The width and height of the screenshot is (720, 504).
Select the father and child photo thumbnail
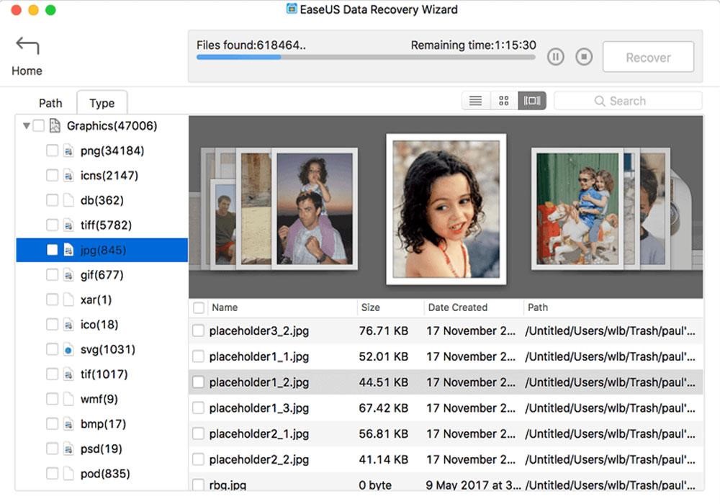315,209
